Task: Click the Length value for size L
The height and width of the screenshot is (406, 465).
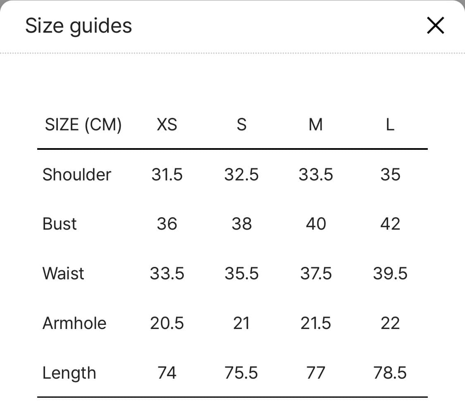Action: pyautogui.click(x=390, y=373)
